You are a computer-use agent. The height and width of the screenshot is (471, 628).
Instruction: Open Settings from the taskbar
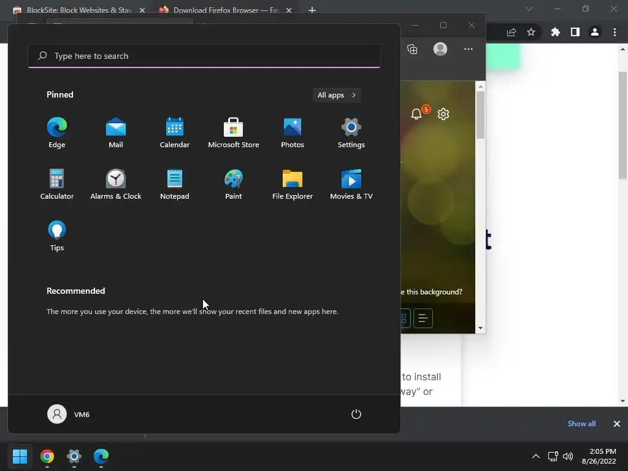(74, 456)
